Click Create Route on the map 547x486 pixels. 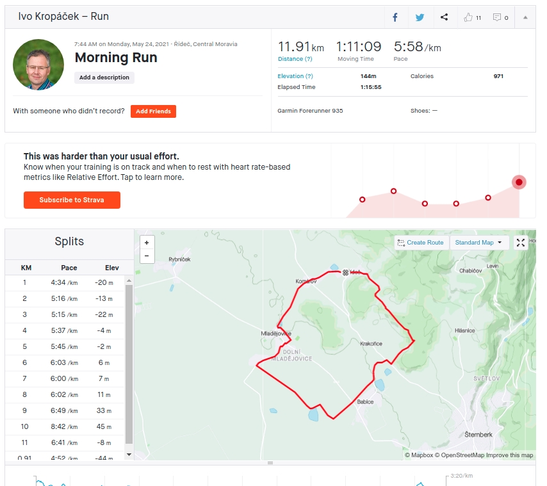(x=421, y=243)
